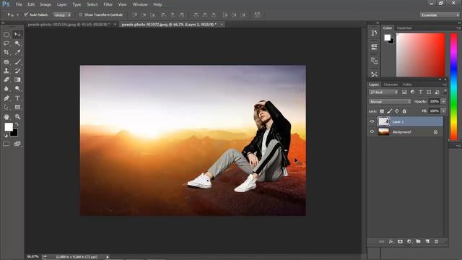Select the Blur tool
This screenshot has width=462, height=260.
[x=6, y=88]
